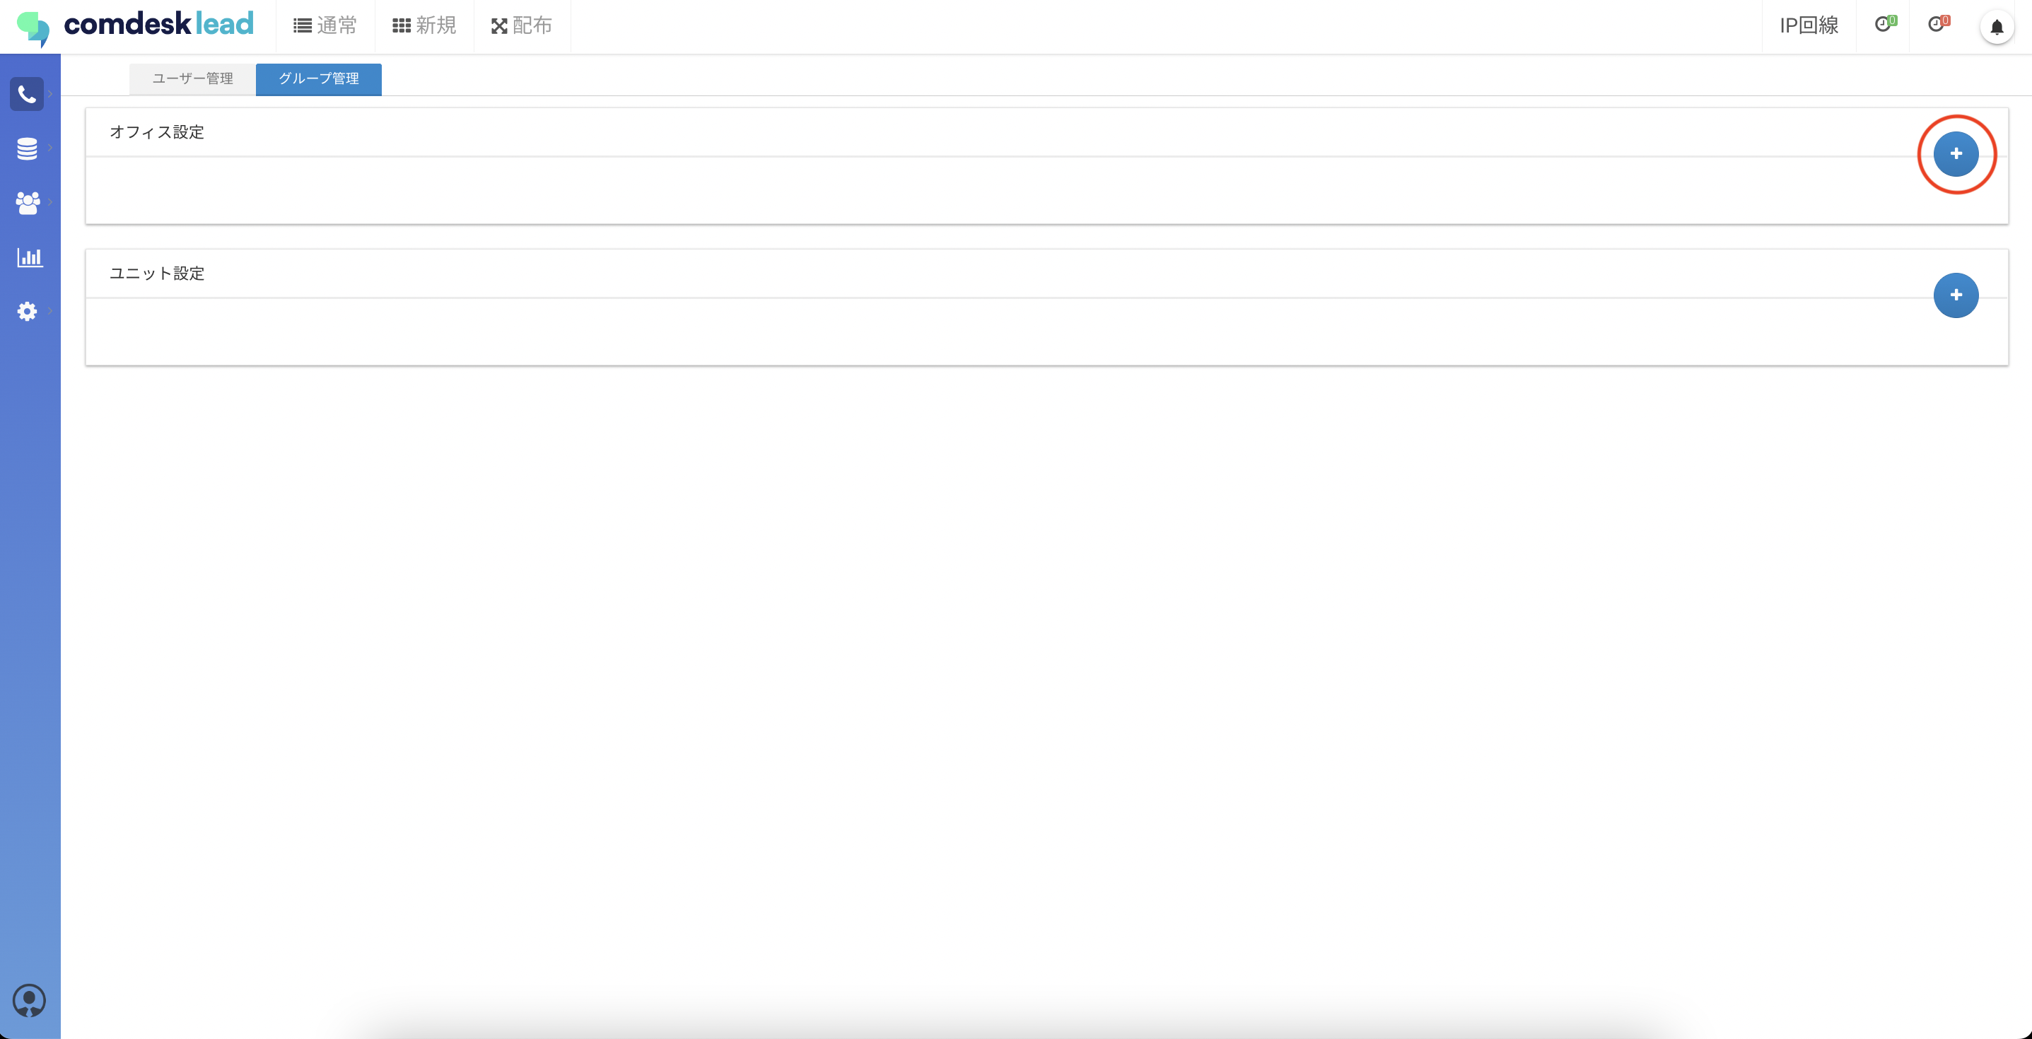Switch to the ユーザー管理 tab
This screenshot has width=2032, height=1039.
pos(192,79)
